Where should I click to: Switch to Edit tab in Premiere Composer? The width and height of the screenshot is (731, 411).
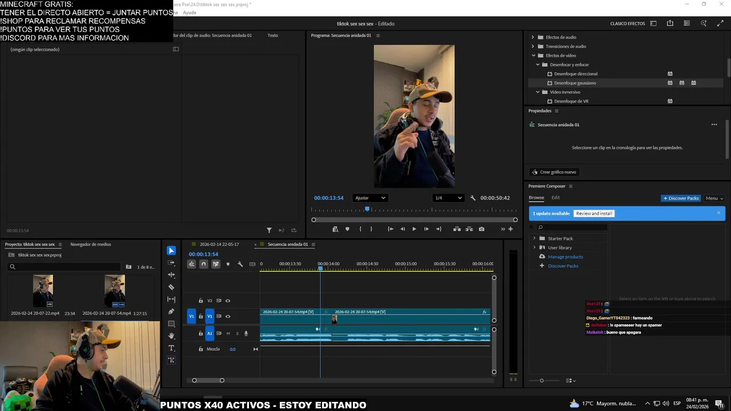click(556, 198)
